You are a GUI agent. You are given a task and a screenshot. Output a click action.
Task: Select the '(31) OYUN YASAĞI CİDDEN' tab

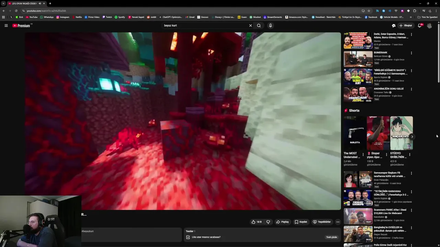(27, 3)
